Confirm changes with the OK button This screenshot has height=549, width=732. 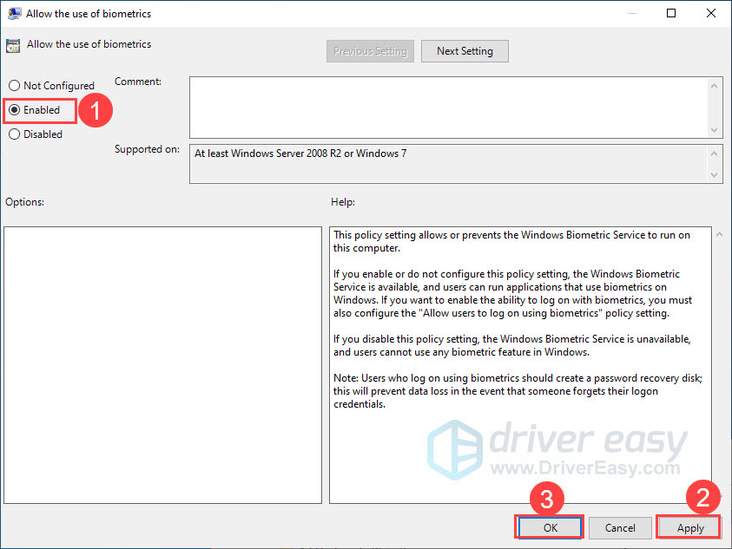pyautogui.click(x=549, y=527)
